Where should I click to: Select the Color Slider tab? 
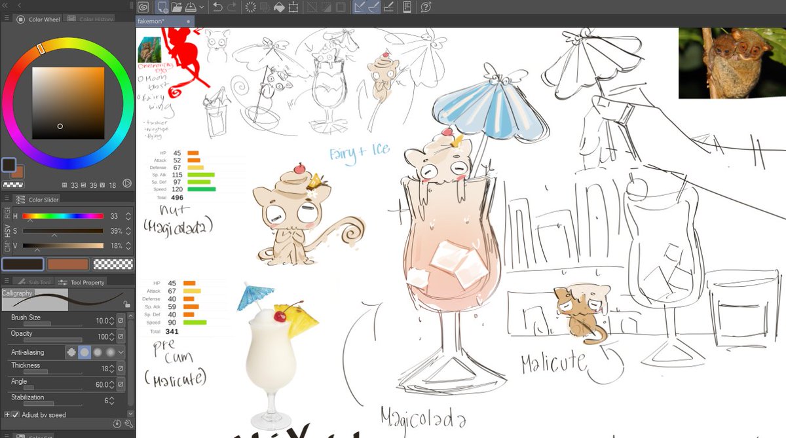pyautogui.click(x=38, y=200)
